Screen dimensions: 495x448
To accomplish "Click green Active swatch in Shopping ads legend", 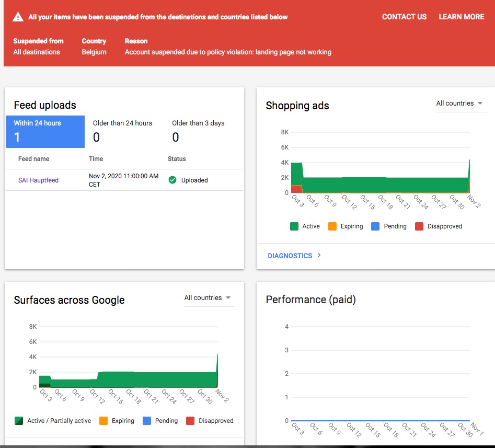I will (x=294, y=226).
